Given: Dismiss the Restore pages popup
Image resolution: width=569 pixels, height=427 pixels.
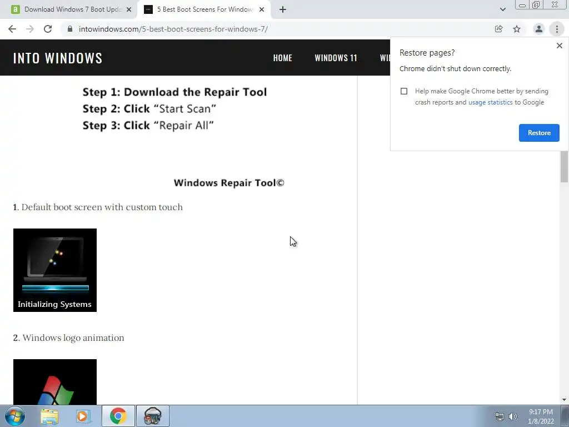Looking at the screenshot, I should click(x=559, y=46).
